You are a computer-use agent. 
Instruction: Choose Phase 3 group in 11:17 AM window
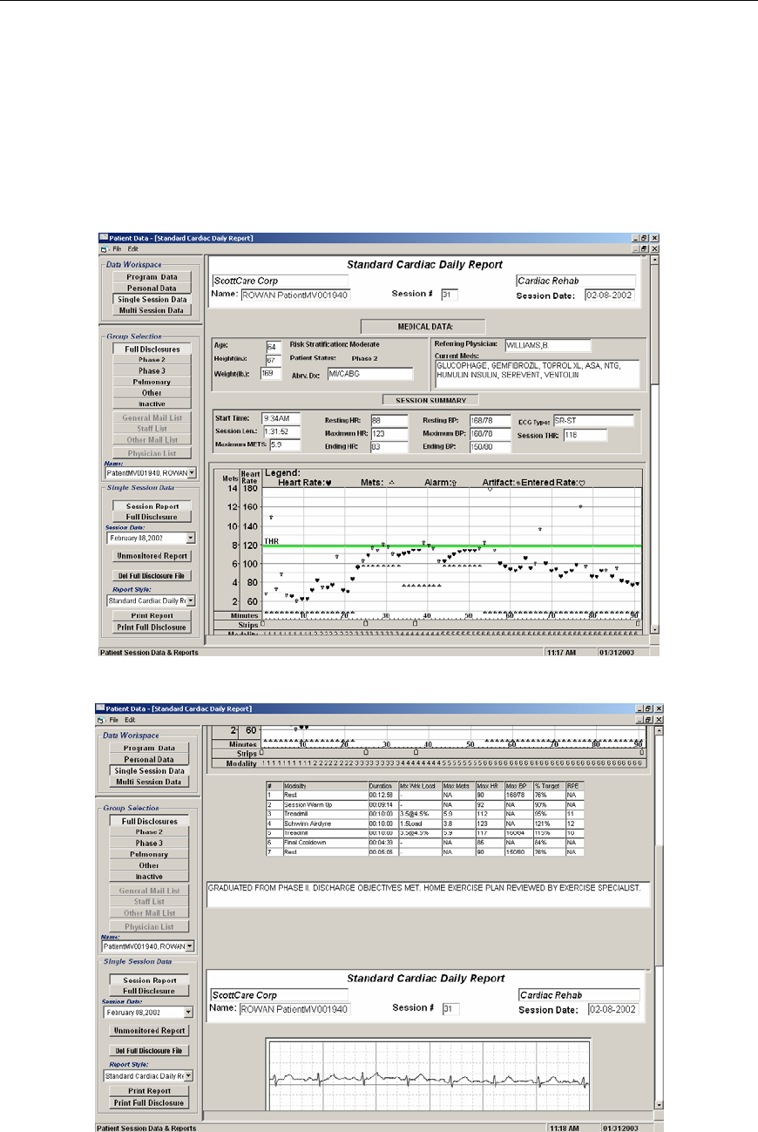pos(152,371)
